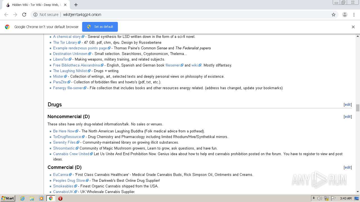Open the network tray icon
Screen dimensions: 360x202
click(327, 198)
